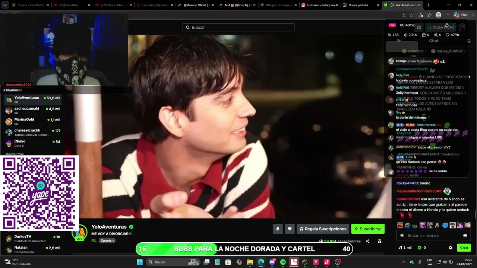Viewport: 477px width, 268px height.
Task: Open chat settings gear icon
Action: pos(451,248)
